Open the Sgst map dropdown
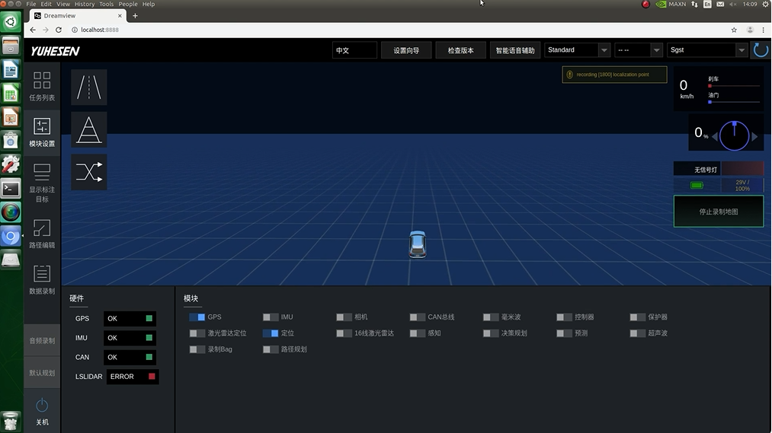This screenshot has height=433, width=772. (707, 50)
